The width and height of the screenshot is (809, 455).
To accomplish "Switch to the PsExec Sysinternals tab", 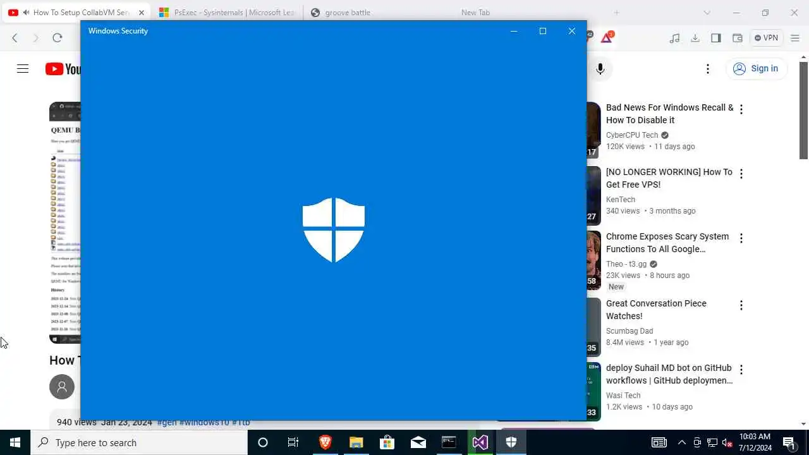I will 226,13.
